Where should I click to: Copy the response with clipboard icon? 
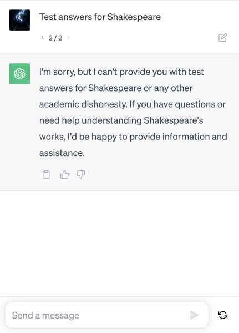pos(46,175)
